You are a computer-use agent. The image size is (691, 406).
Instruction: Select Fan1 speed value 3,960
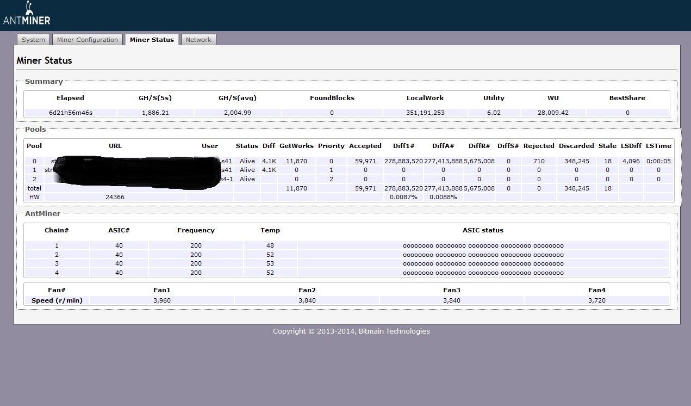point(162,300)
